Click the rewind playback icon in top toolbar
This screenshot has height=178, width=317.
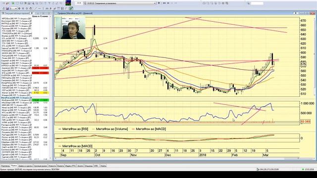pyautogui.click(x=164, y=3)
